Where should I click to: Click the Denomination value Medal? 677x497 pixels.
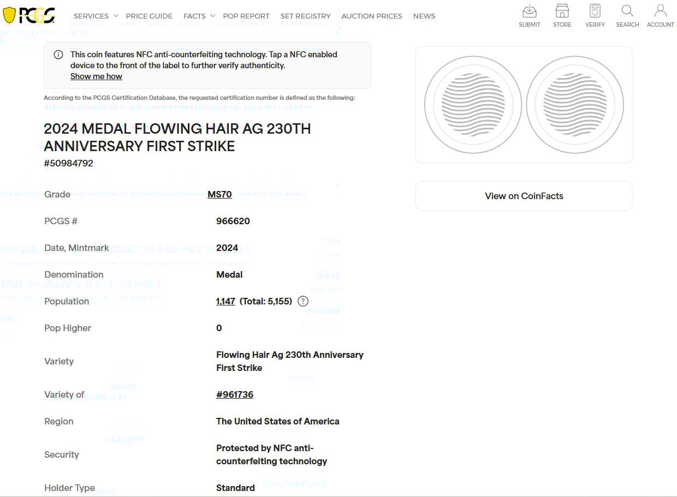click(229, 274)
